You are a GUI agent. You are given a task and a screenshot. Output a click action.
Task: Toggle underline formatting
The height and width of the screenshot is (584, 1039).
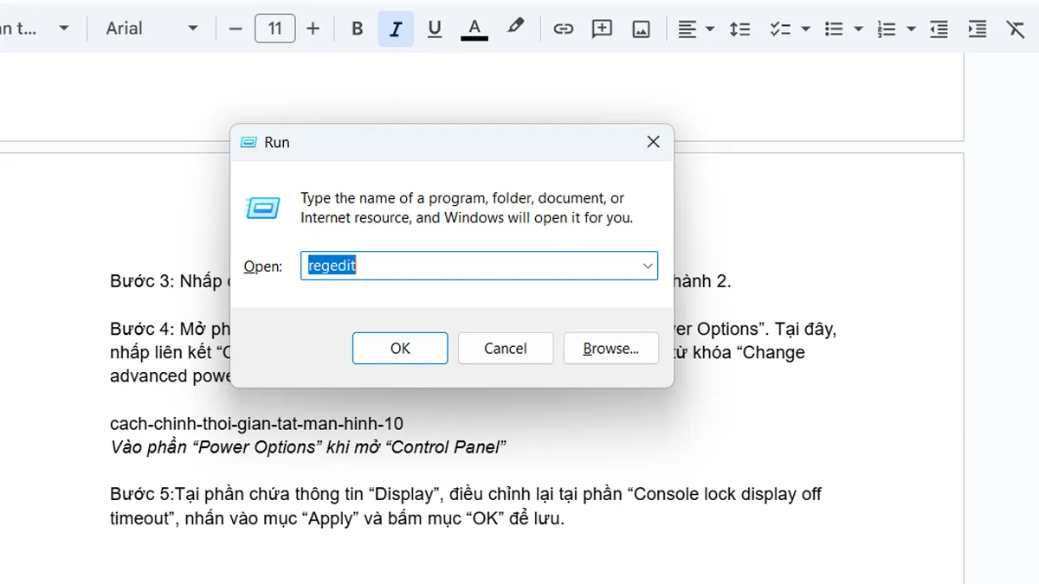coord(435,29)
